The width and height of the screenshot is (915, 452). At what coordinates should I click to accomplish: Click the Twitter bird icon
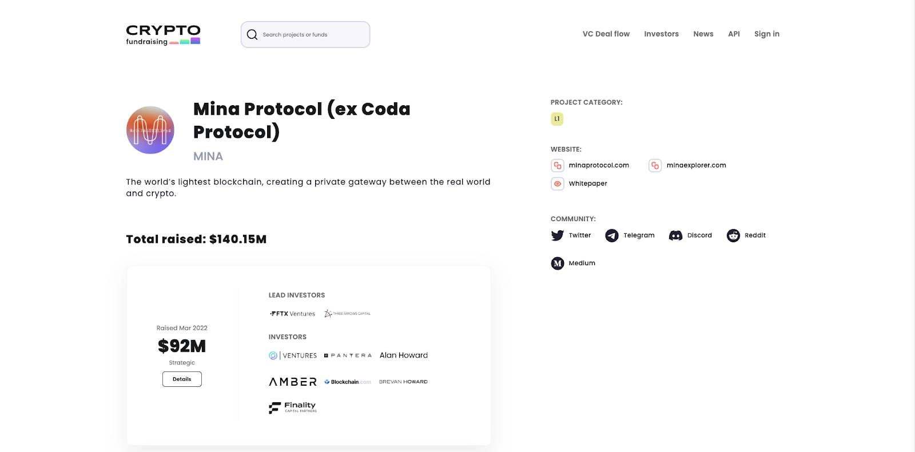557,235
